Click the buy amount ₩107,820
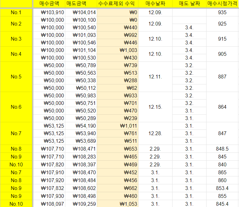Viewport: 239px width, 207px height. tap(49, 164)
